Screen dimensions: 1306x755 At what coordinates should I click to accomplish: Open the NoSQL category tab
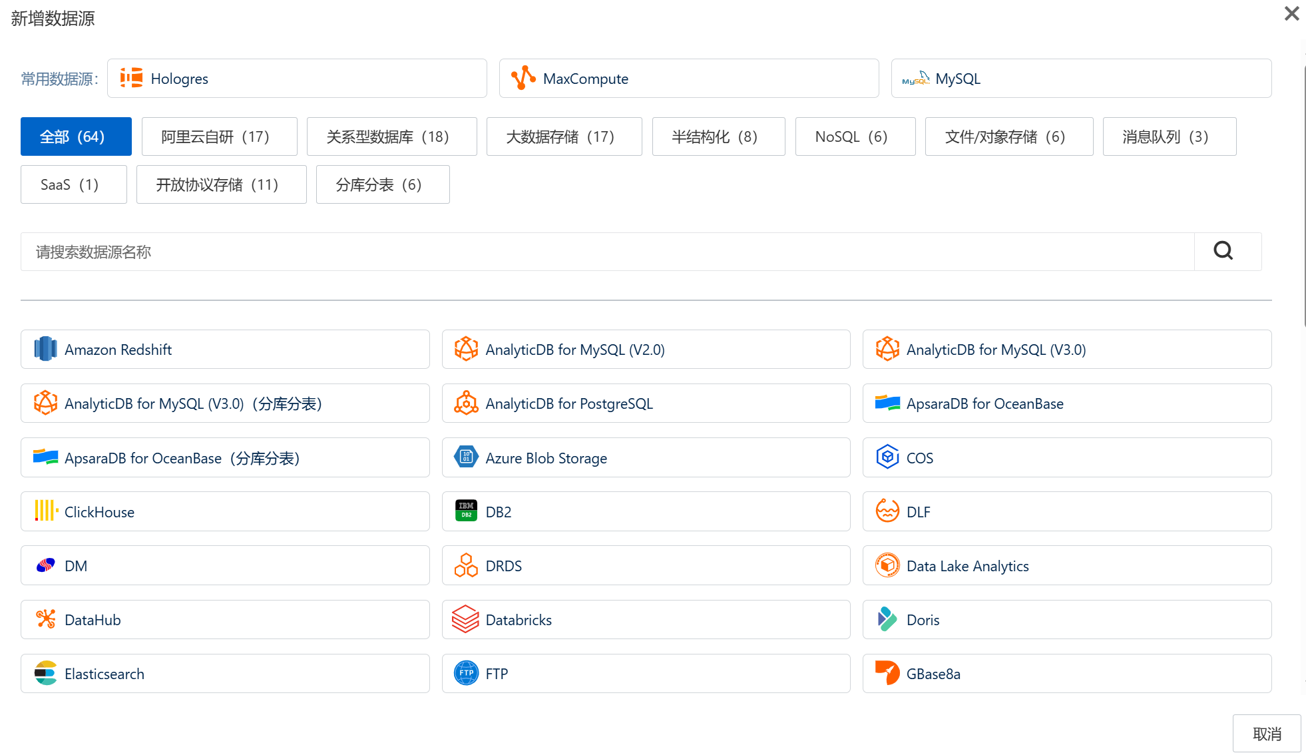[x=855, y=136]
